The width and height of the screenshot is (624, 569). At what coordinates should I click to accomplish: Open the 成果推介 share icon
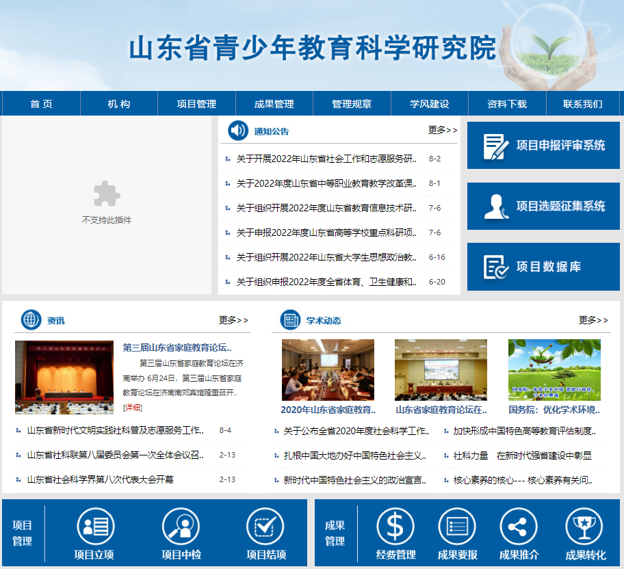[519, 527]
